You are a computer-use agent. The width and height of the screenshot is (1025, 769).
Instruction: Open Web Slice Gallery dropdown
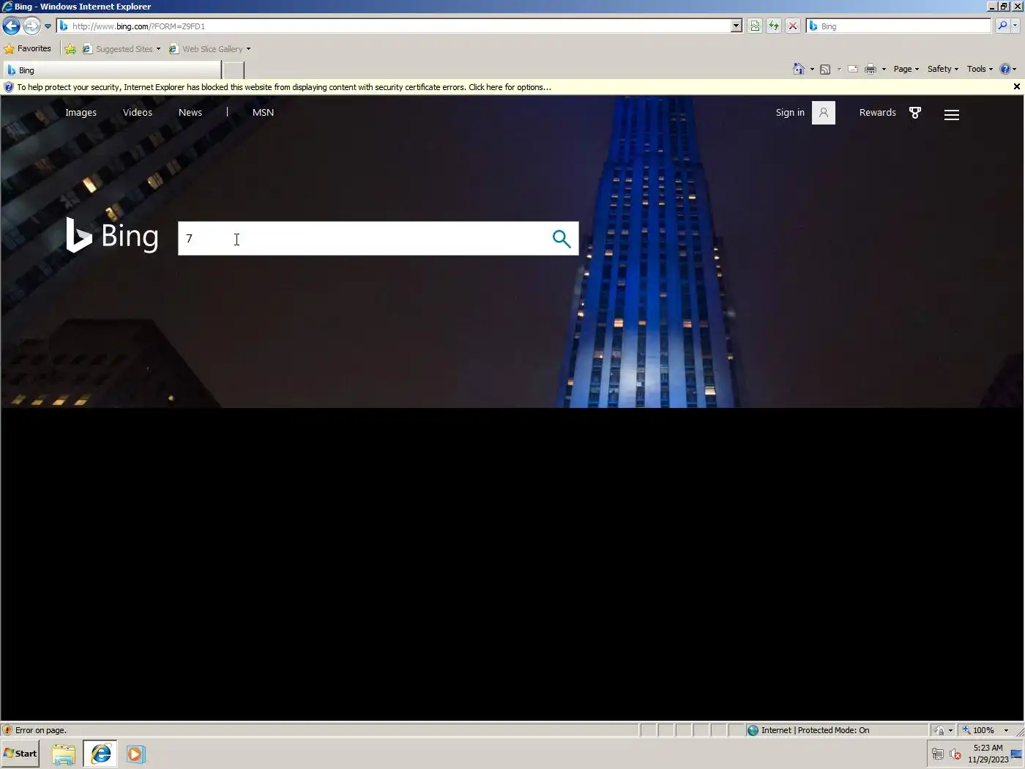(209, 49)
